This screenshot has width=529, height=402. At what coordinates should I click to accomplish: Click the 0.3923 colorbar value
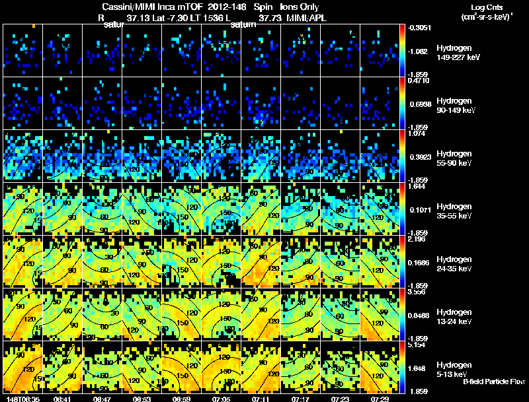[x=421, y=157]
